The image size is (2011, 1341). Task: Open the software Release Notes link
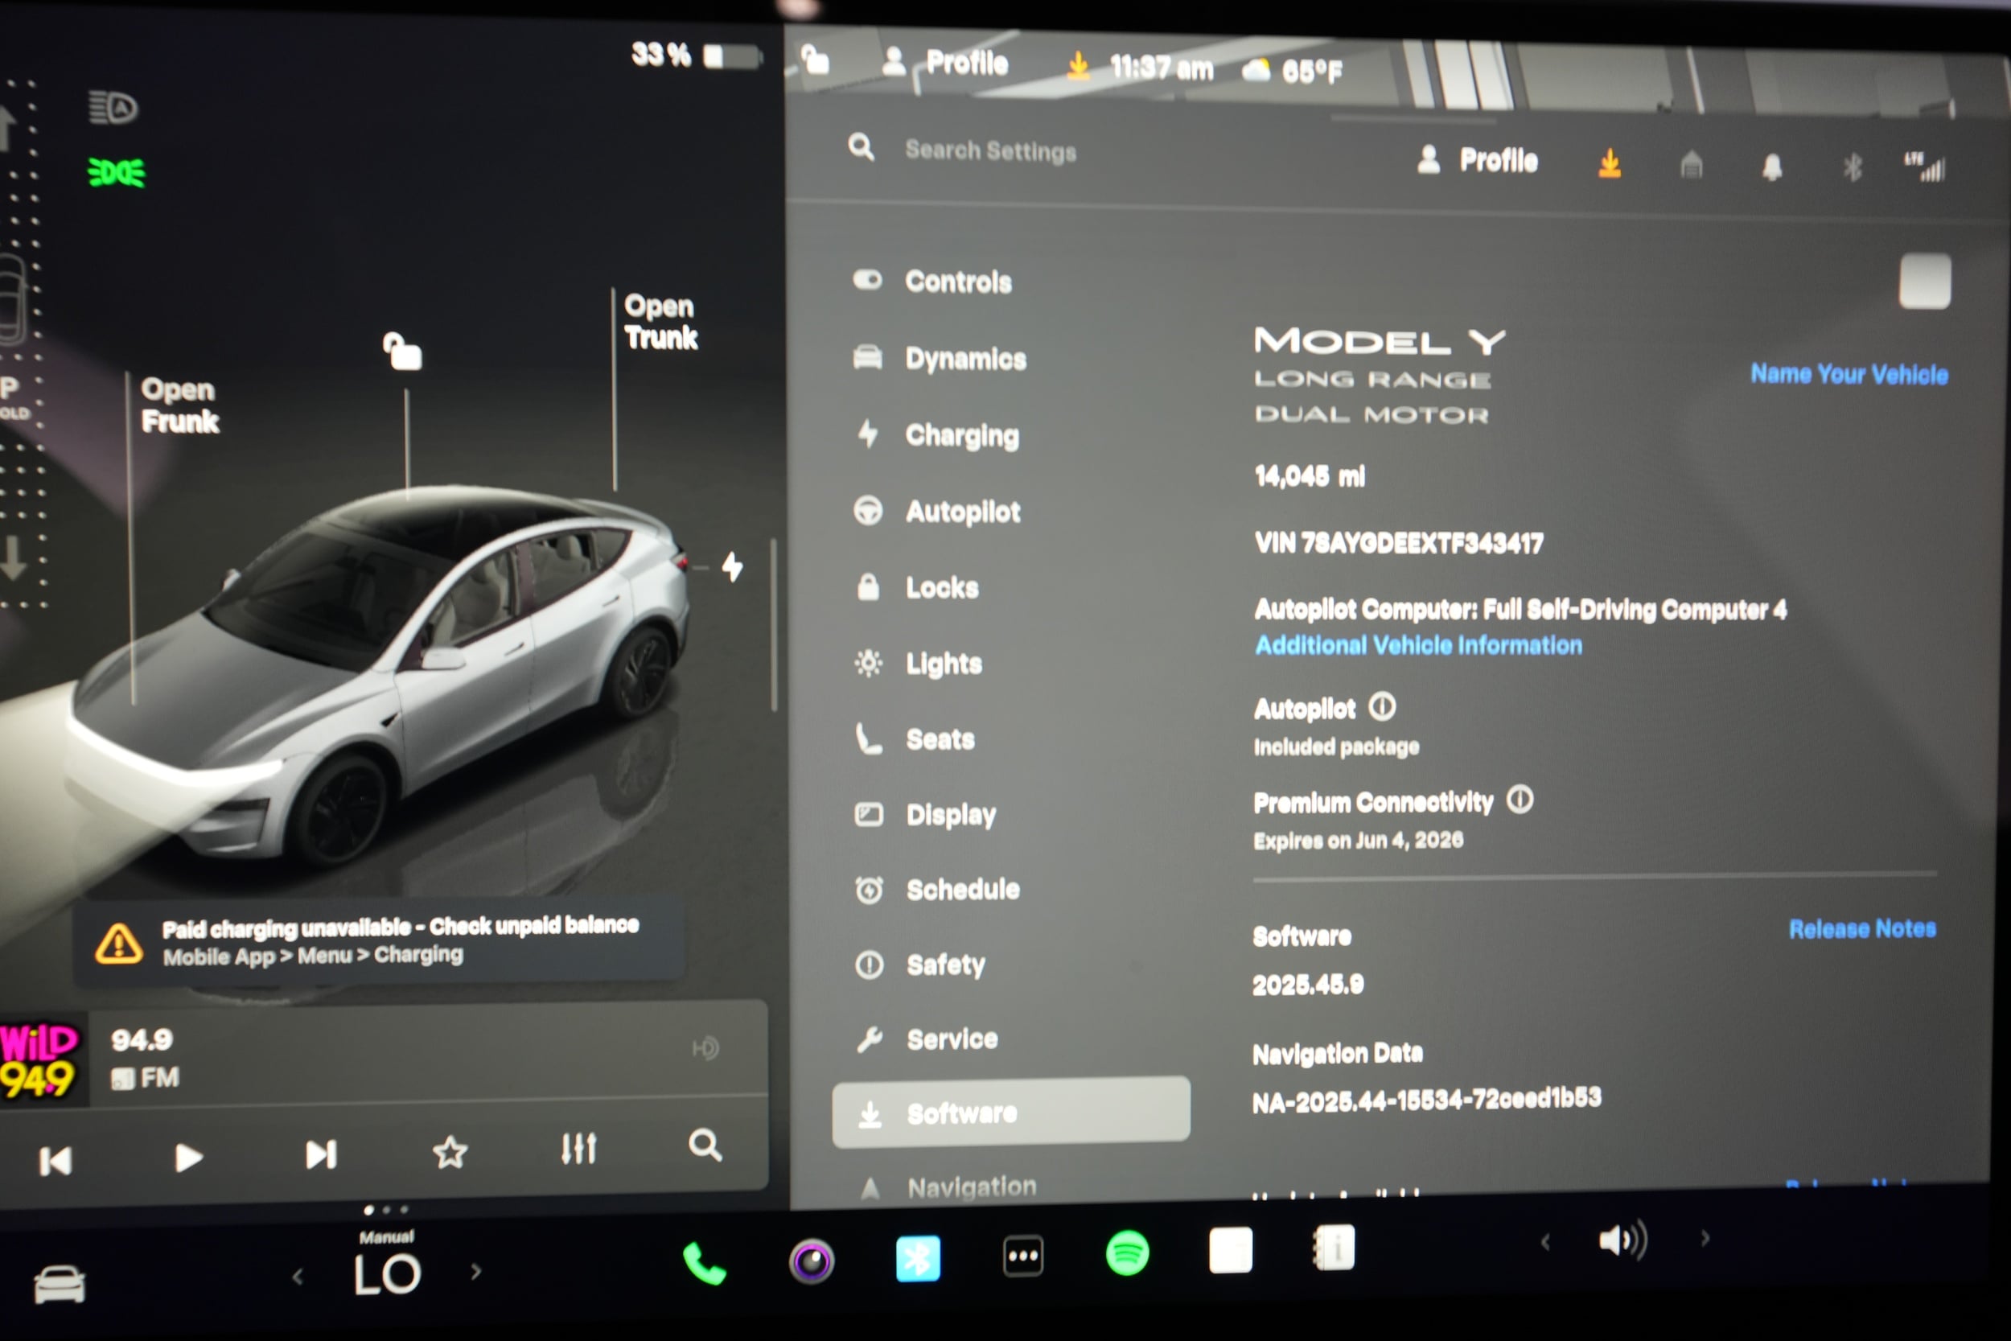[x=1862, y=929]
